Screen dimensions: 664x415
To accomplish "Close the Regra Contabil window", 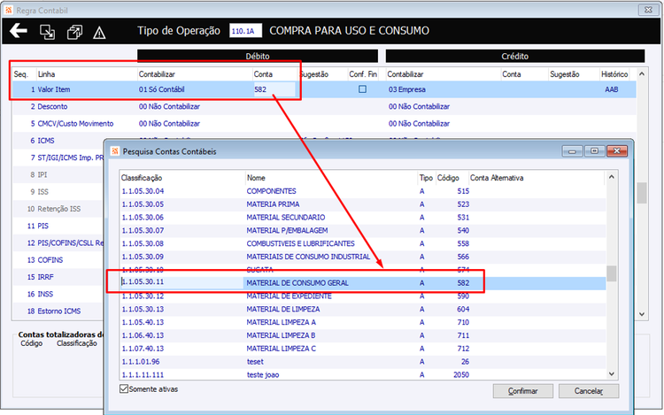I will [648, 10].
